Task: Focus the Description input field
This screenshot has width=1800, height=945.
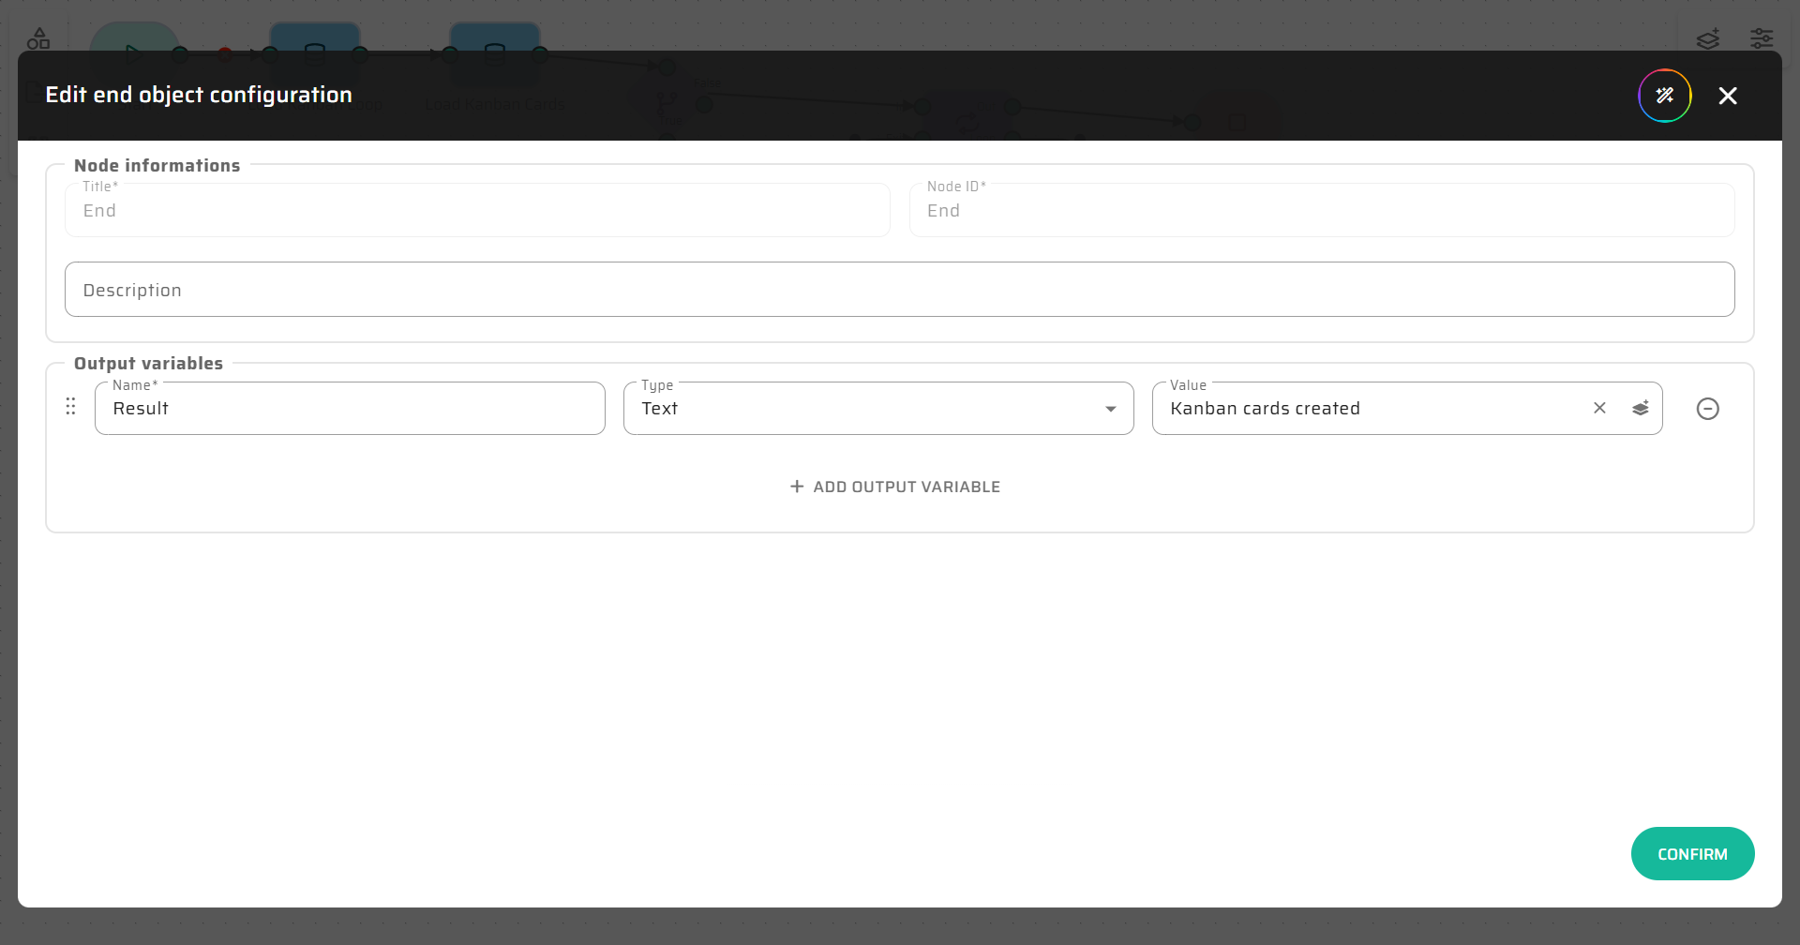Action: pos(899,290)
